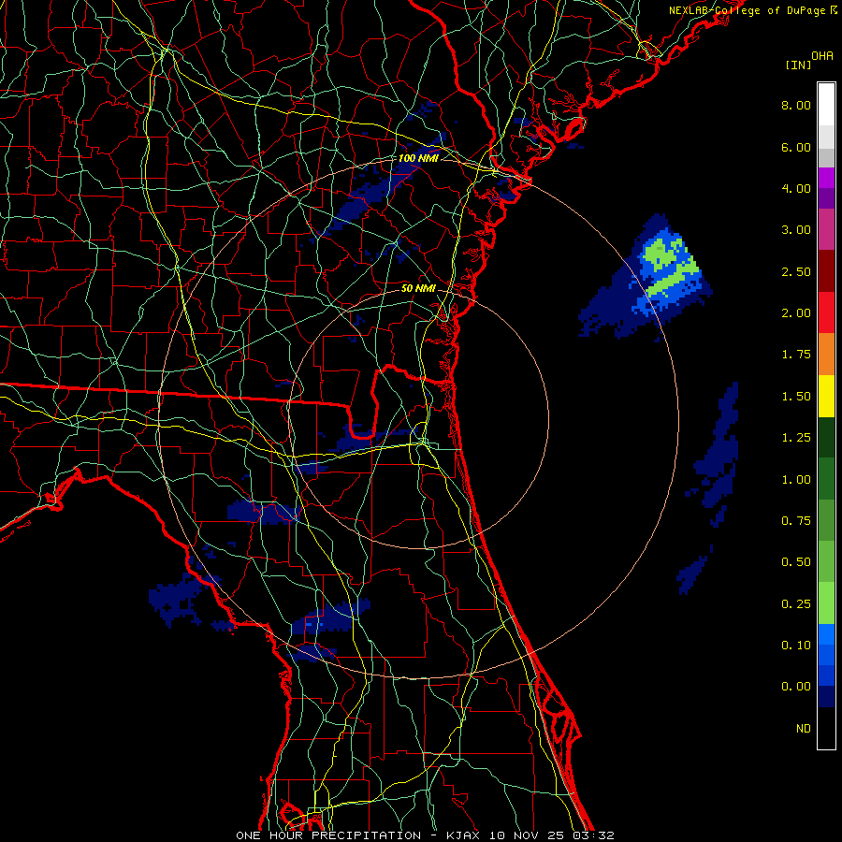This screenshot has width=842, height=842.
Task: Click the 1.25 legend value
Action: coord(796,438)
